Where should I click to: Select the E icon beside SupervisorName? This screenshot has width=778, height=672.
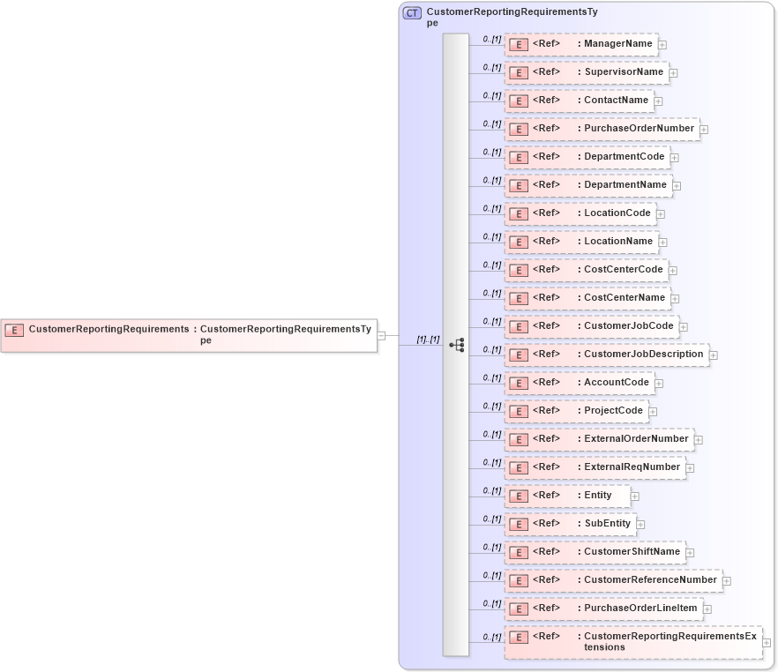[519, 72]
